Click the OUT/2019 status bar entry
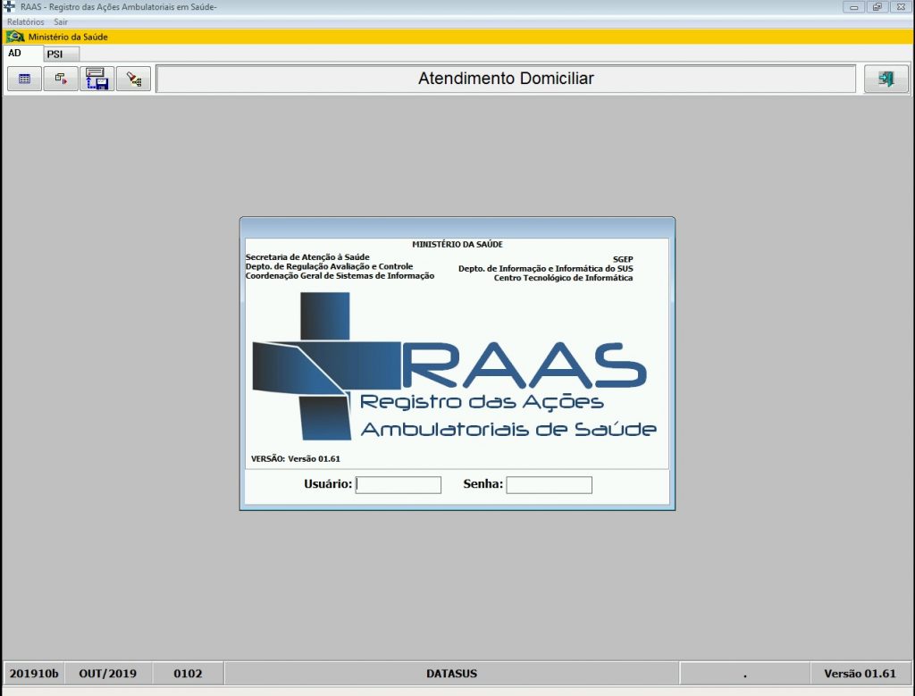The width and height of the screenshot is (915, 696). tap(108, 674)
